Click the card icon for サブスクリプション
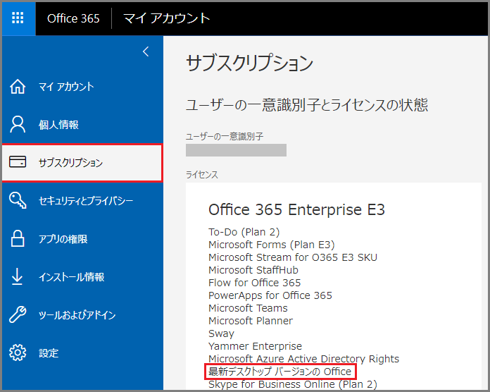Screen dimensions: 490x392 (x=18, y=162)
